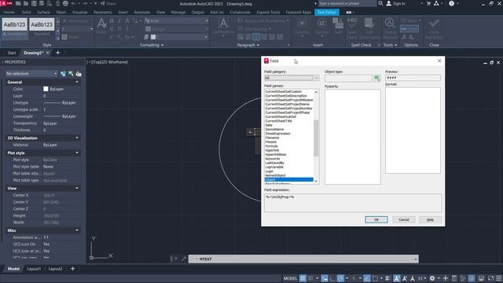Collapse the 3D Visualization section
This screenshot has height=283, width=503.
pyautogui.click(x=77, y=138)
